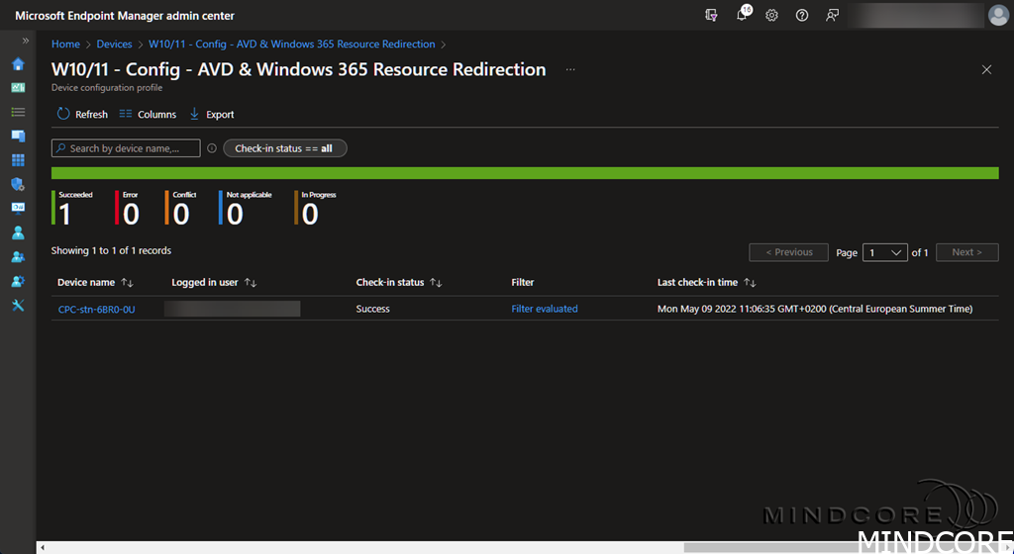Image resolution: width=1014 pixels, height=554 pixels.
Task: Click the help question mark icon
Action: tap(802, 16)
